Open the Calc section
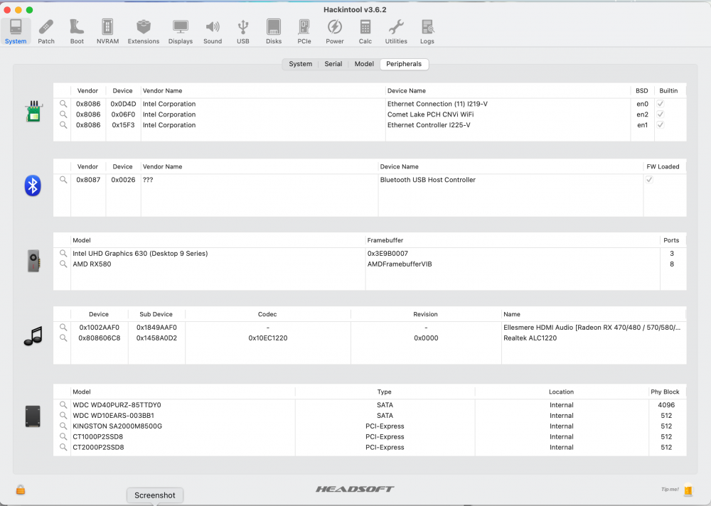Image resolution: width=711 pixels, height=506 pixels. (365, 32)
